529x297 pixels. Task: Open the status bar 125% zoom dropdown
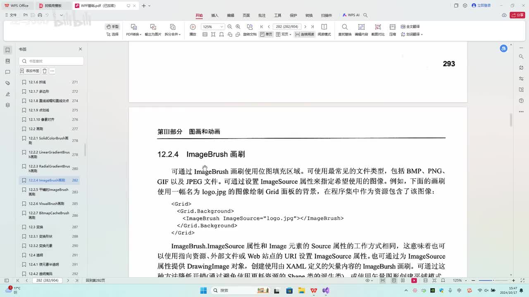pyautogui.click(x=459, y=280)
